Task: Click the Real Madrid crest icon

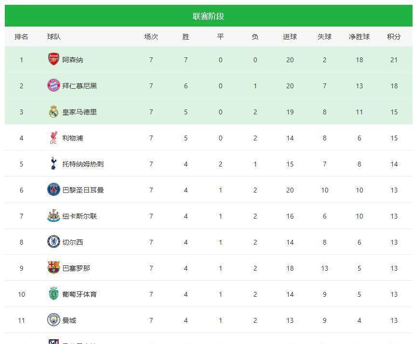Action: tap(53, 111)
